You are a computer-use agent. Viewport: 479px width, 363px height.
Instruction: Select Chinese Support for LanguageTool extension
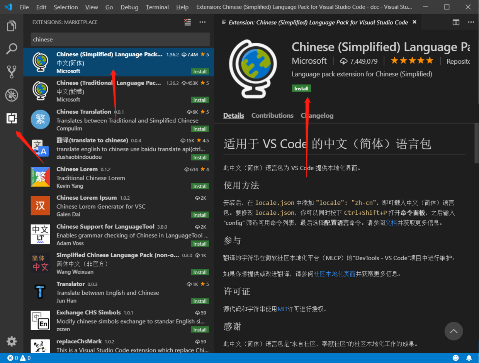pos(119,234)
